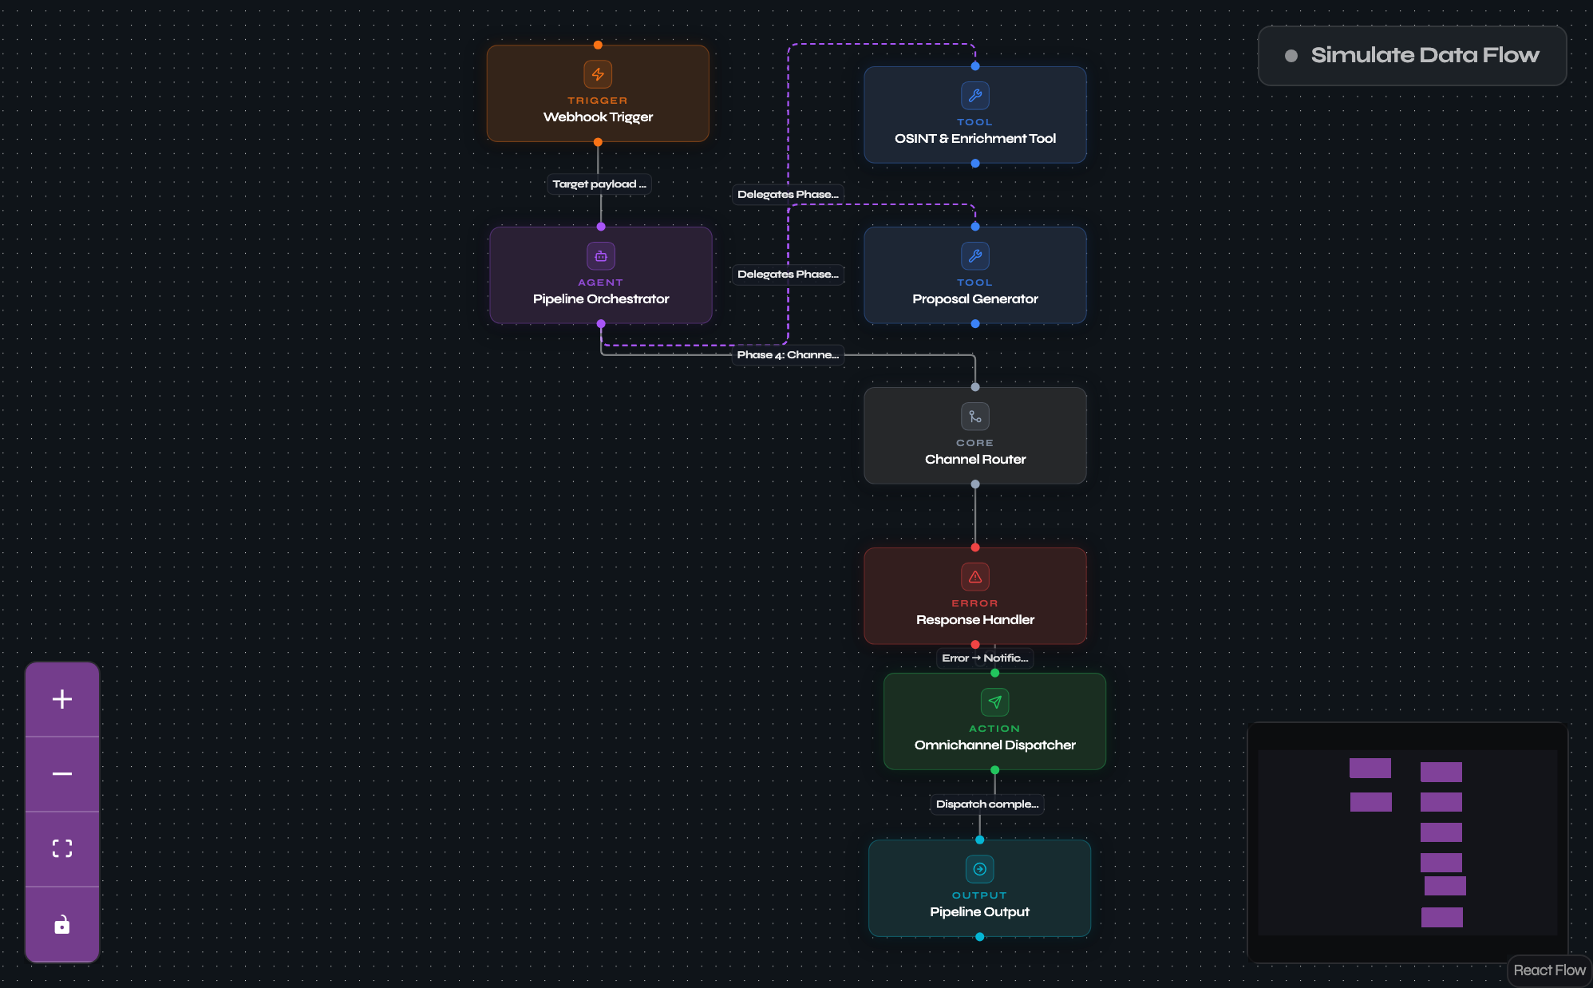Screen dimensions: 1593x988
Task: Click the Pipeline Output arrow icon
Action: coord(979,869)
